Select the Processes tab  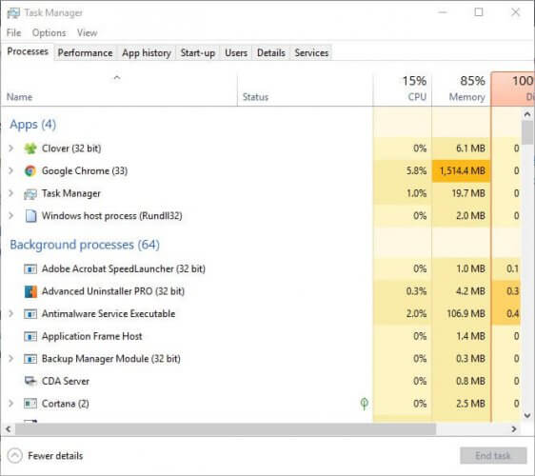[x=28, y=51]
